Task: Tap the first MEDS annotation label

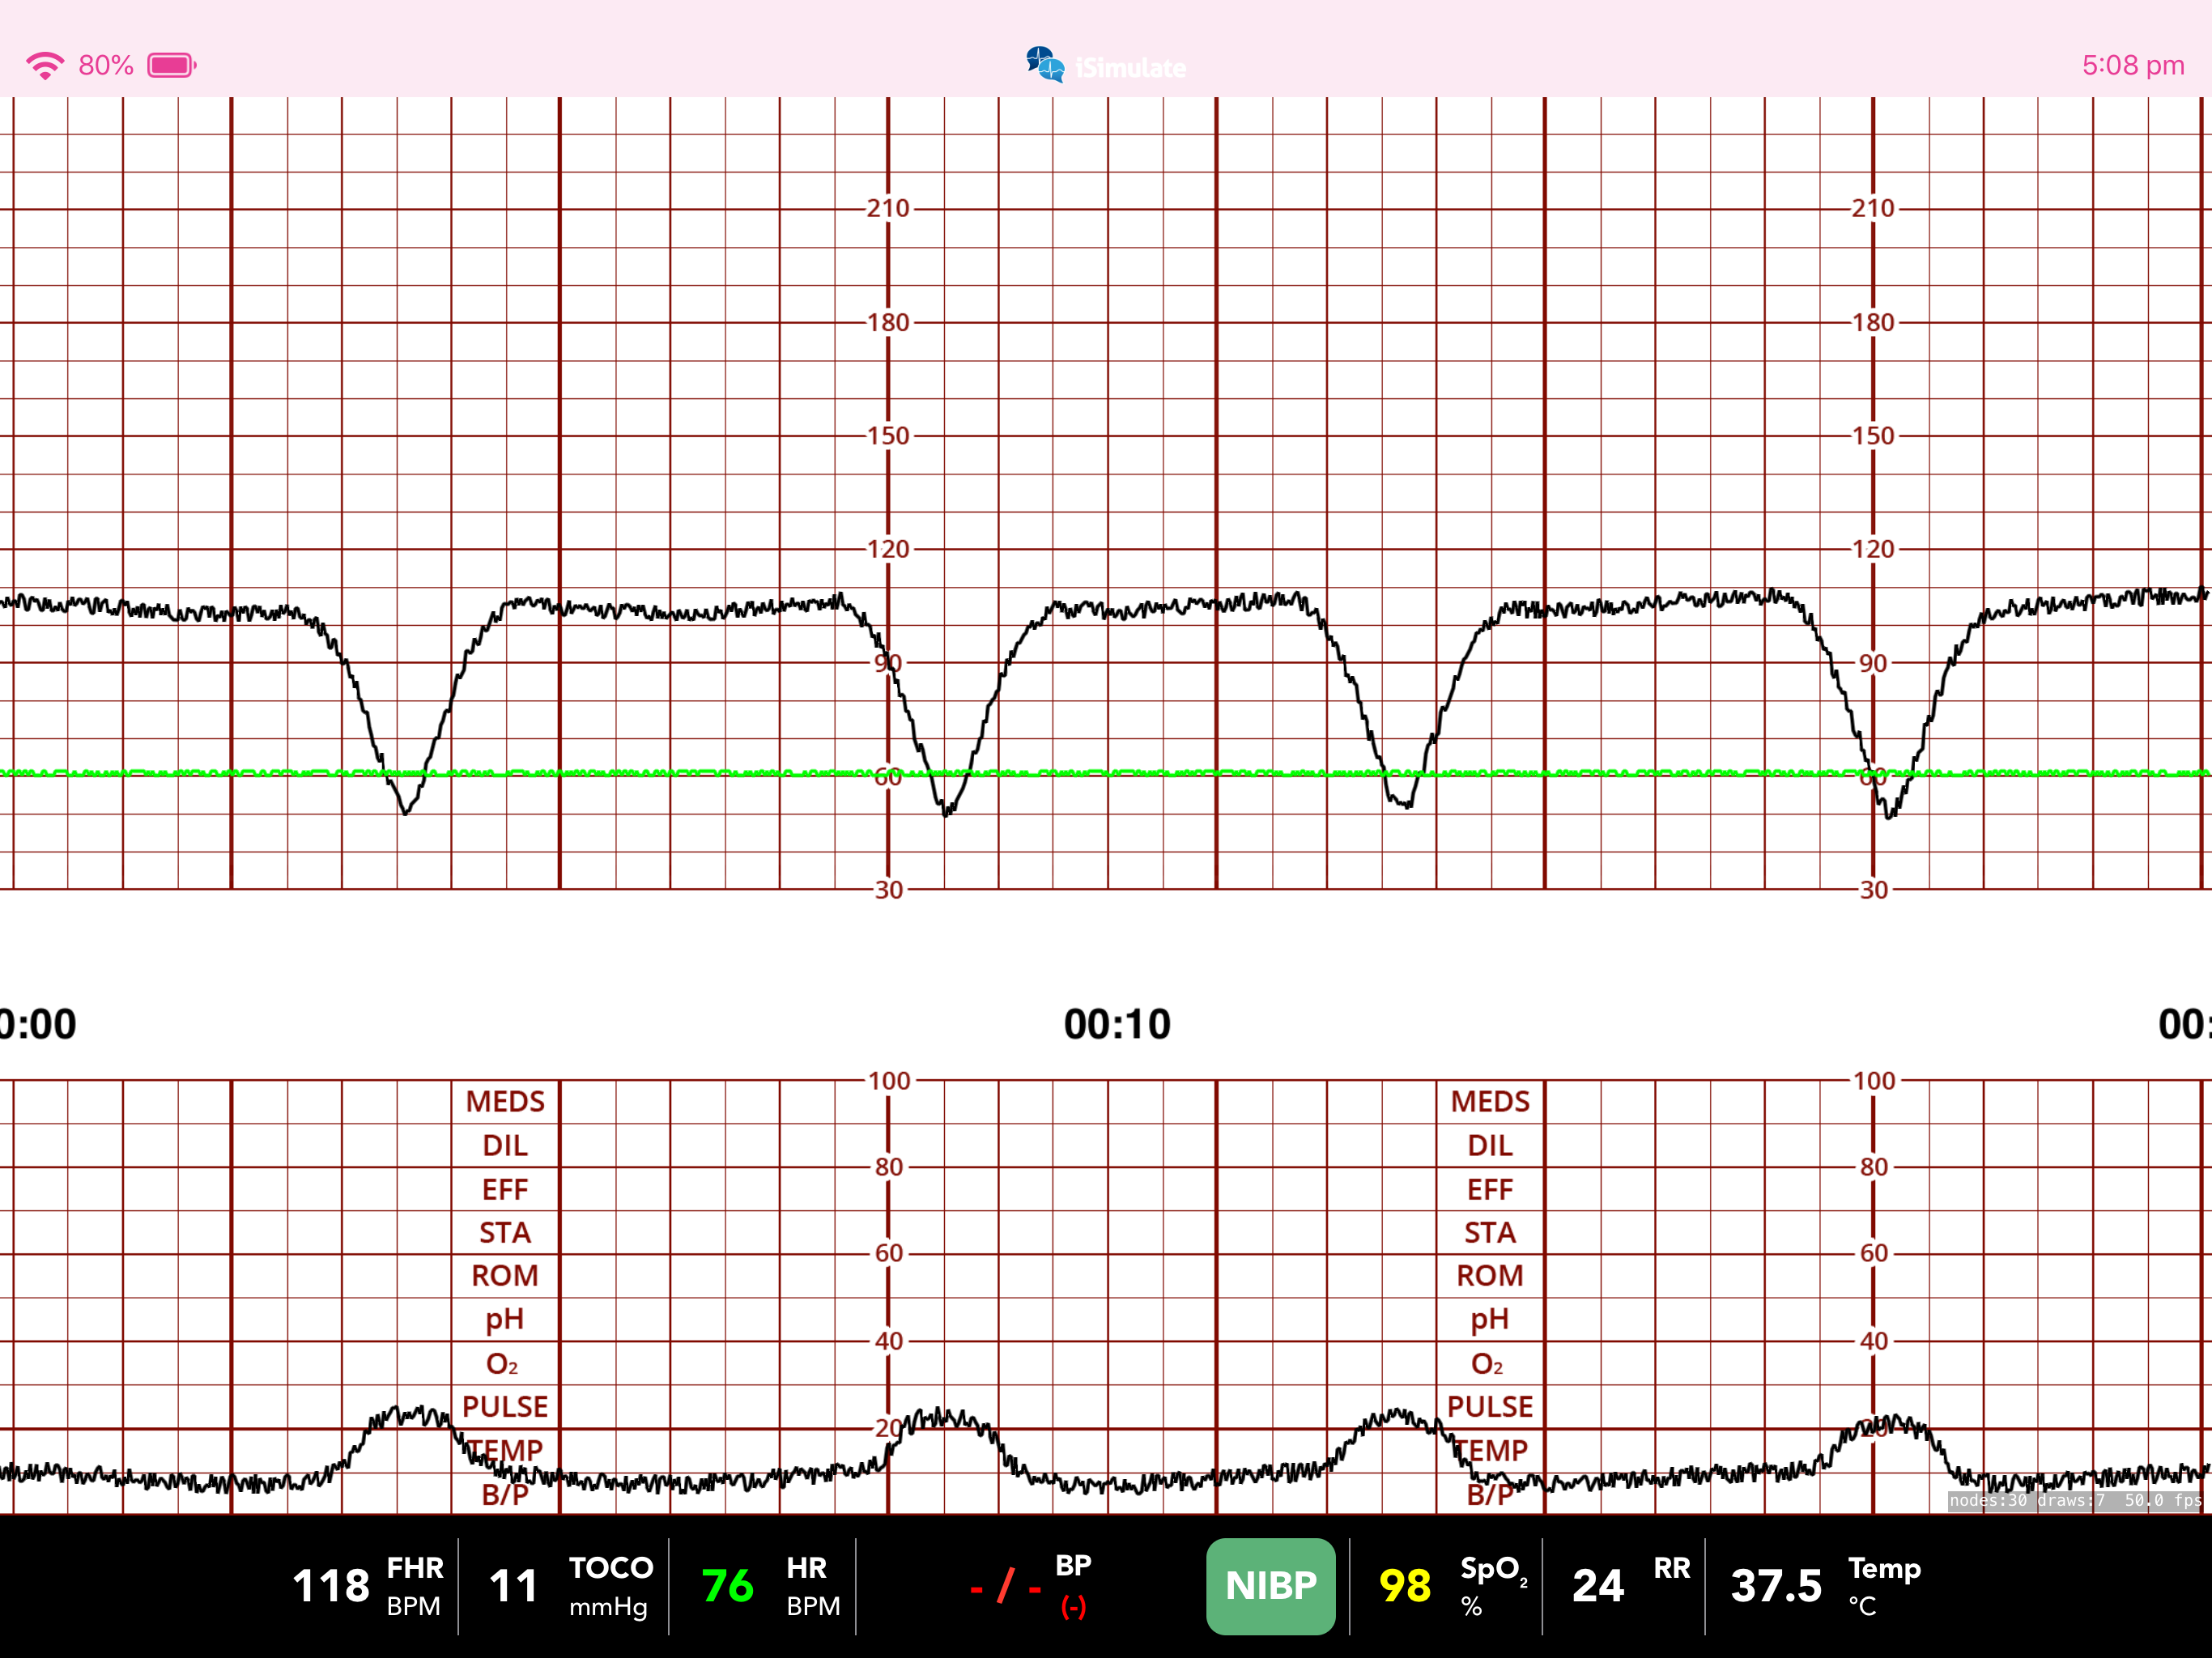Action: (505, 1102)
